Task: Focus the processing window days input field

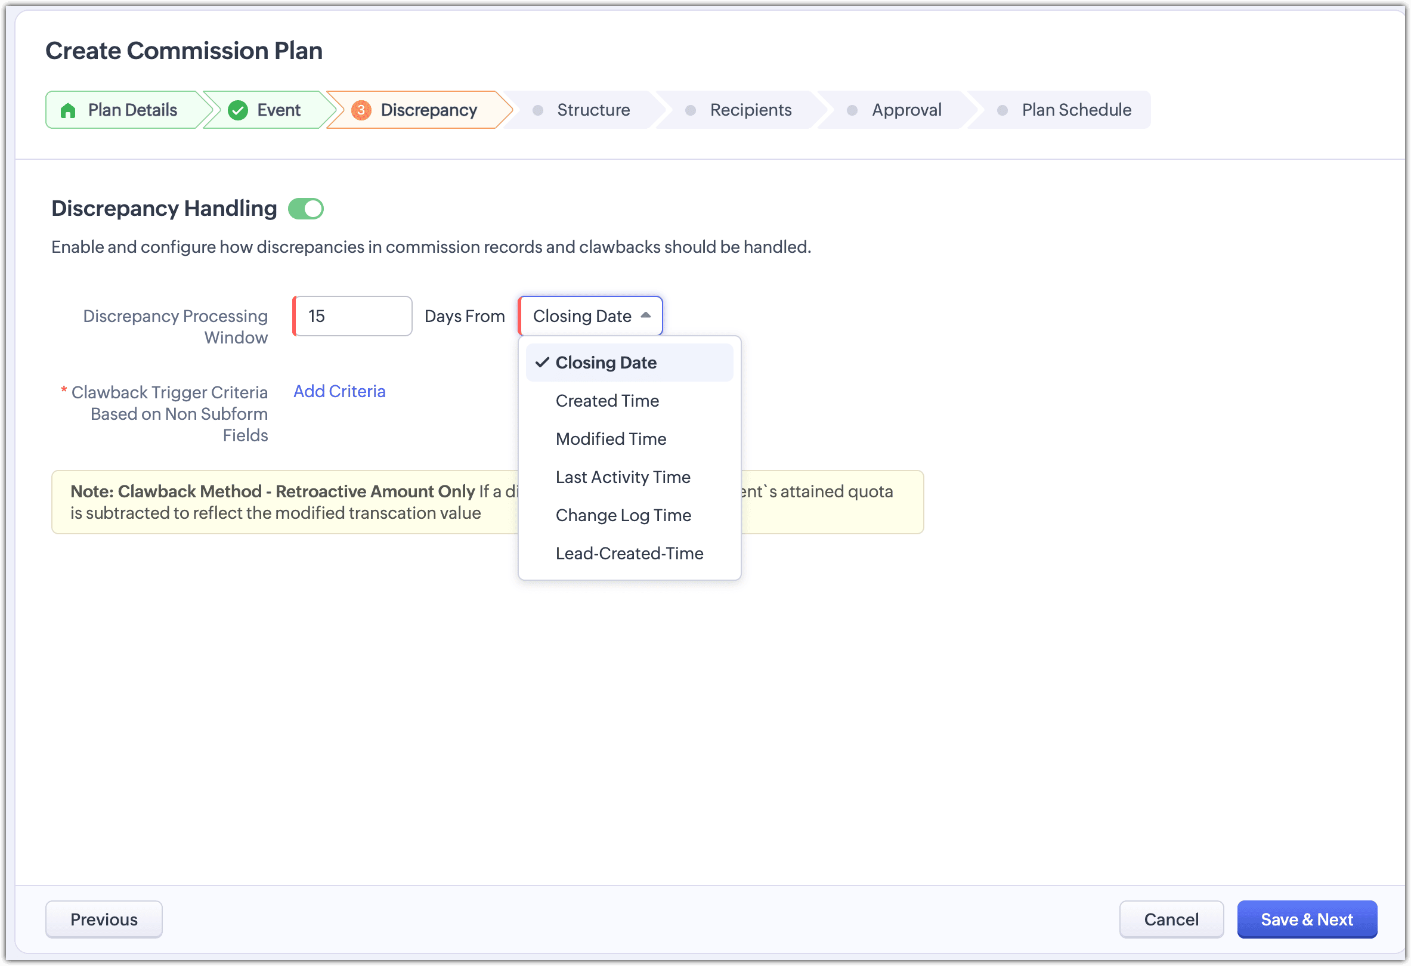Action: pos(353,316)
